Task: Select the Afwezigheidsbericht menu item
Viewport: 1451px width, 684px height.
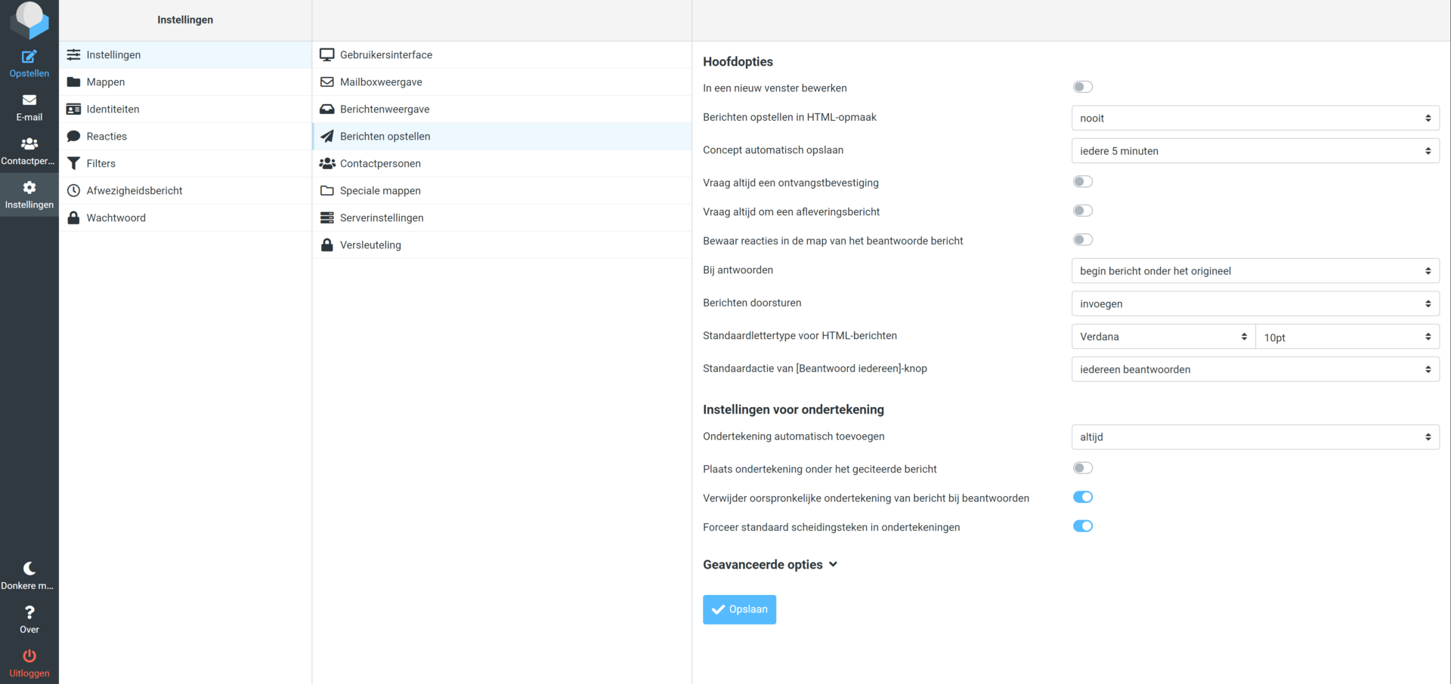Action: [x=185, y=190]
